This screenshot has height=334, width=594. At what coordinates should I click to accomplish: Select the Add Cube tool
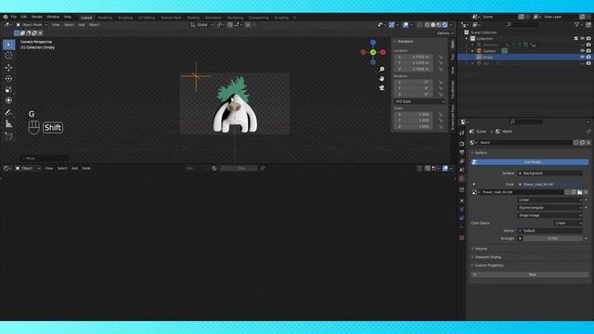click(x=8, y=136)
